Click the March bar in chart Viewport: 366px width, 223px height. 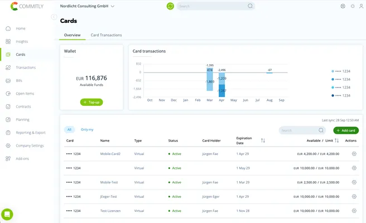pyautogui.click(x=210, y=79)
